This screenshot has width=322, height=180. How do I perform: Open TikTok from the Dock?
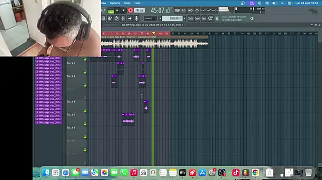236,172
